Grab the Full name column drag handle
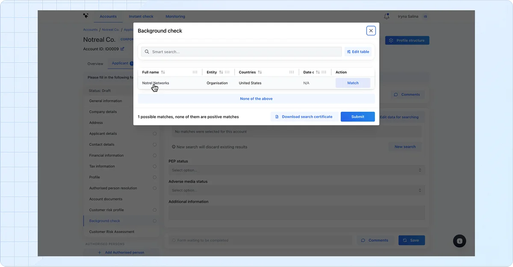This screenshot has width=513, height=267. point(195,72)
